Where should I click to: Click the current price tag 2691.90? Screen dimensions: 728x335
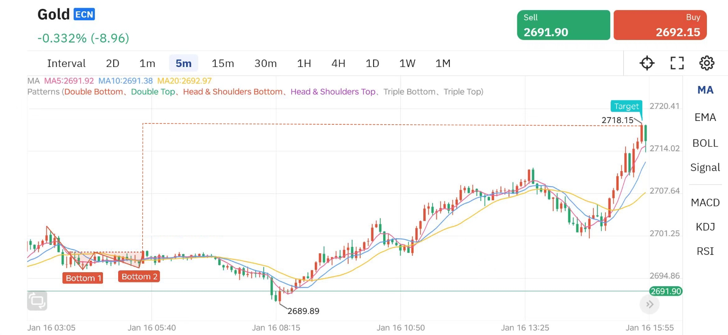tap(666, 291)
